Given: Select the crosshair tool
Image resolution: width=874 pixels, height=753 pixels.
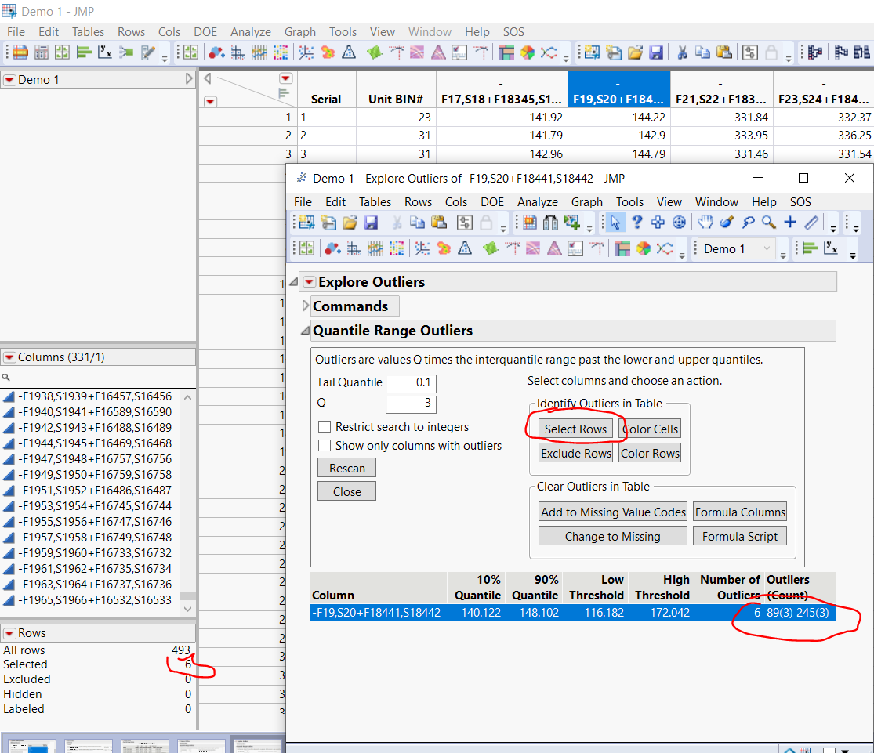Looking at the screenshot, I should 790,222.
